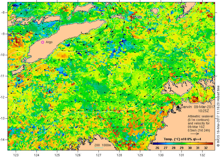Viewport: 220px width, 158px height.
Task: Click the magenta Argo float marker
Action: point(43,42)
